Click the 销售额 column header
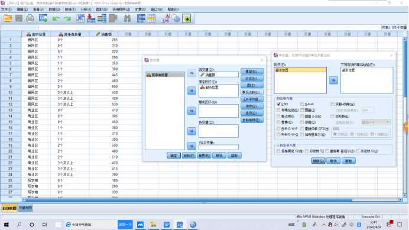The height and width of the screenshot is (230, 409). [104, 34]
